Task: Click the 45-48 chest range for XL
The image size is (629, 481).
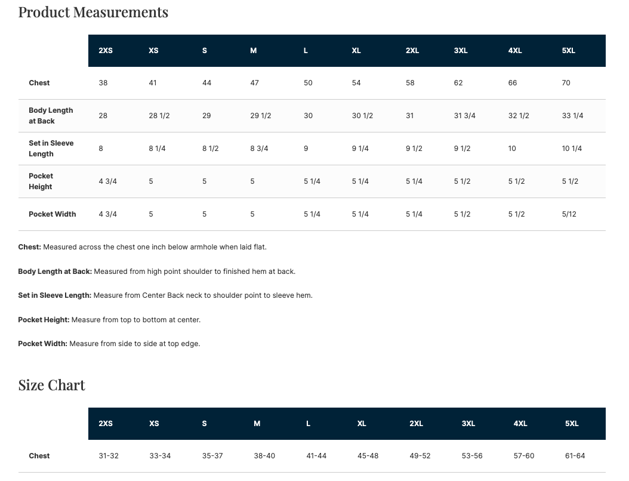Action: [368, 456]
